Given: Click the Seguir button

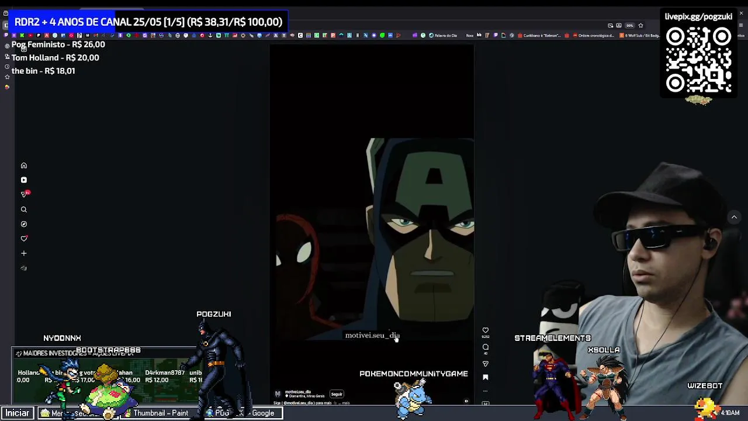Looking at the screenshot, I should click(337, 394).
